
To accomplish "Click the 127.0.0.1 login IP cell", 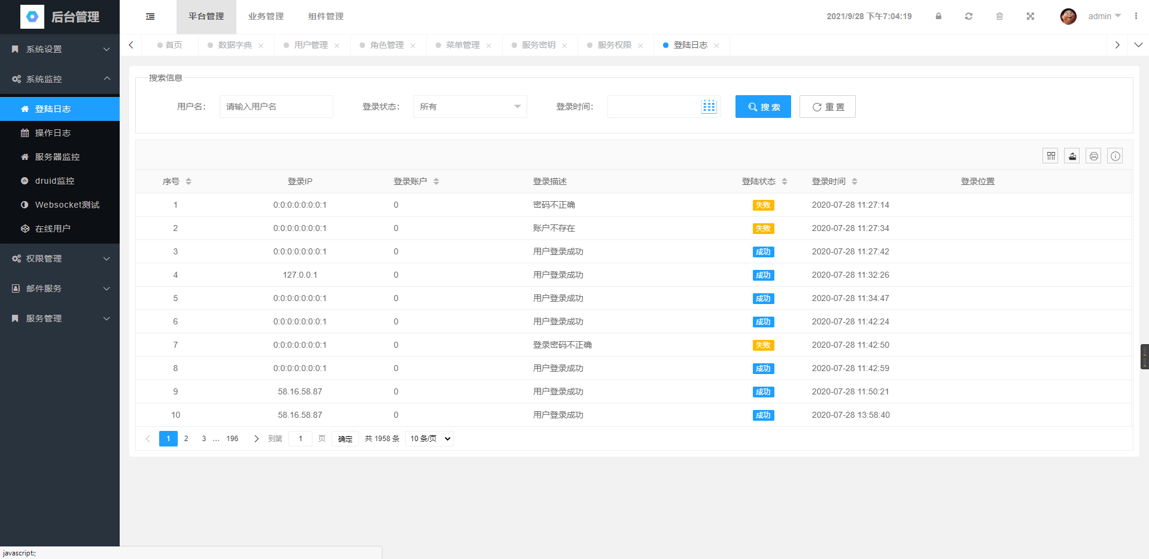I will point(300,275).
